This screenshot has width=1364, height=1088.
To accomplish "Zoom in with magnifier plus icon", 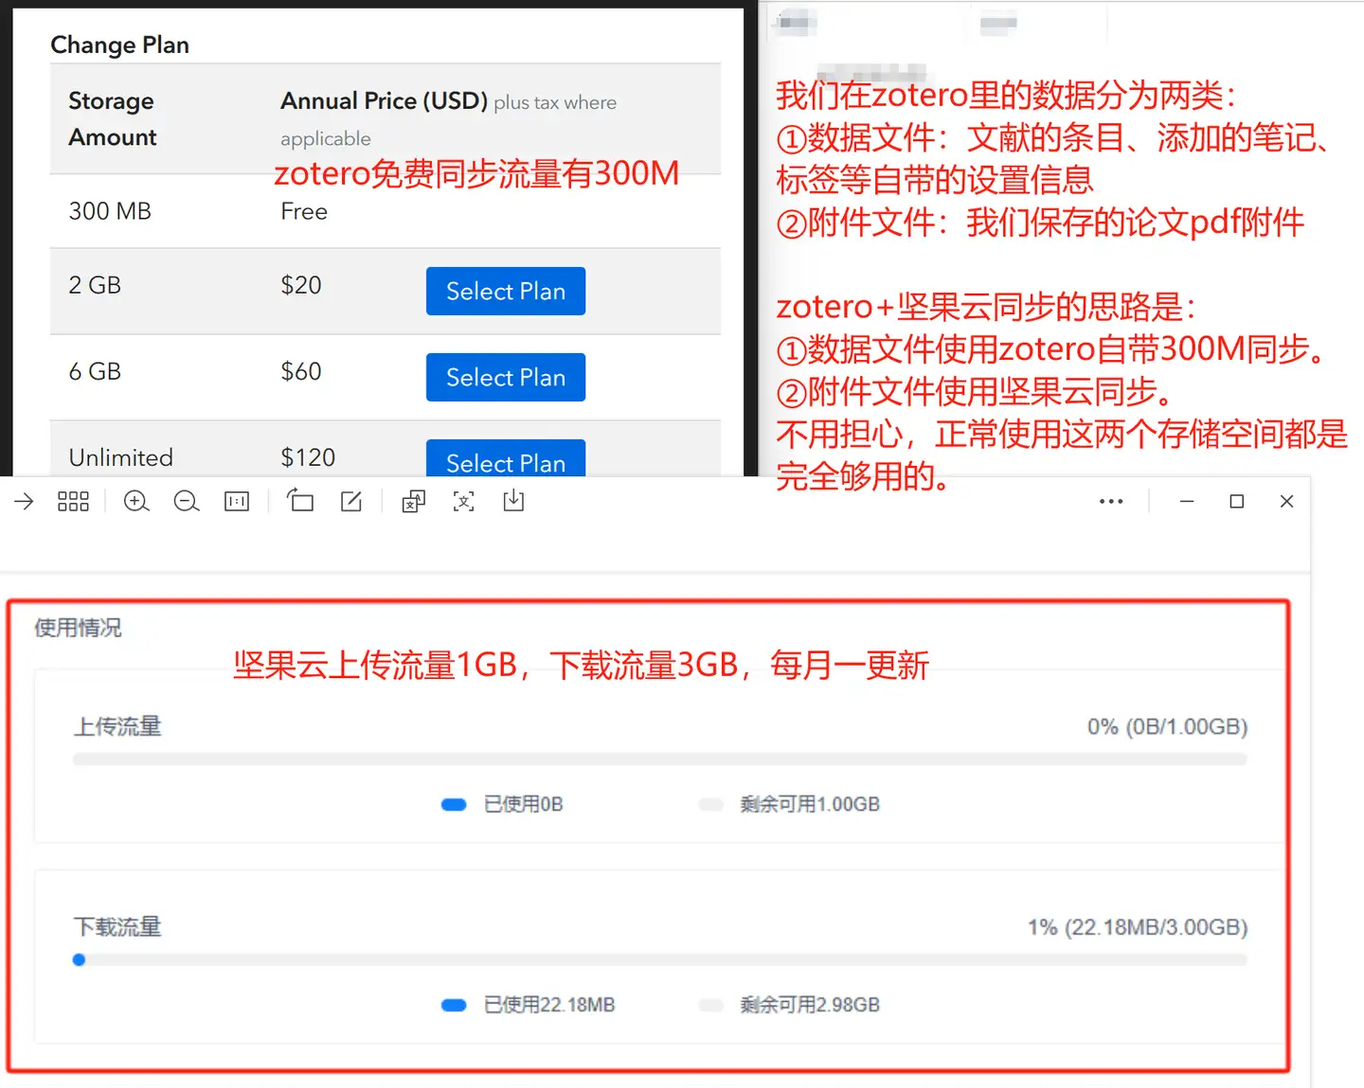I will coord(136,502).
